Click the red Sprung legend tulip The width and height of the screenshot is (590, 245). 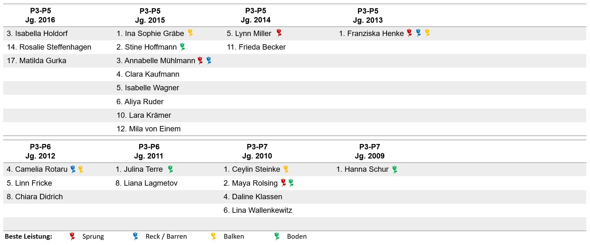pos(72,236)
